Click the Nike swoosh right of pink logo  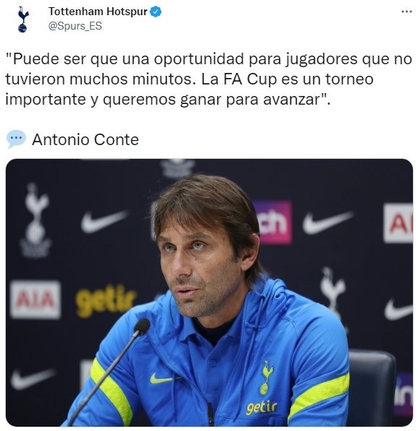pyautogui.click(x=328, y=222)
